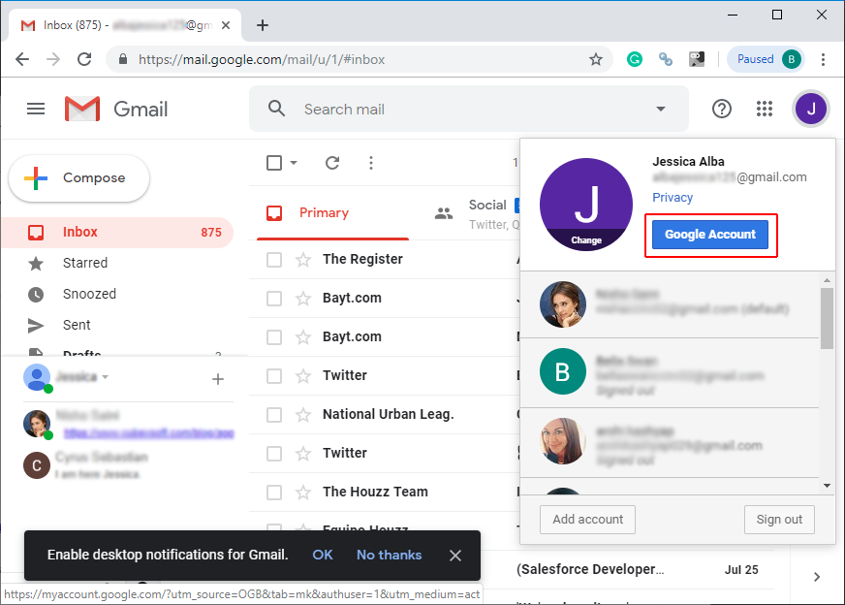Click the search magnifier icon
Screen dimensions: 845x605
[x=276, y=109]
